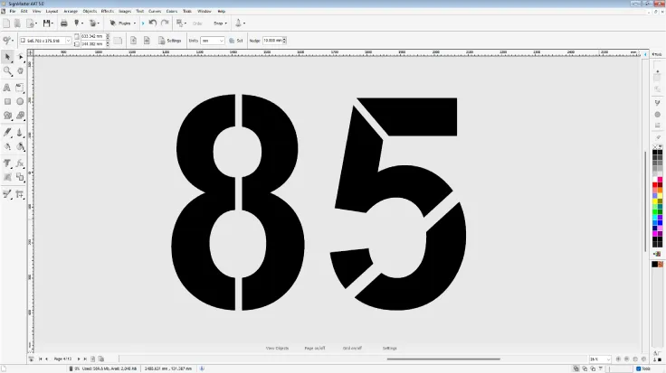The height and width of the screenshot is (373, 666).
Task: Open the Layout menu
Action: [x=52, y=12]
